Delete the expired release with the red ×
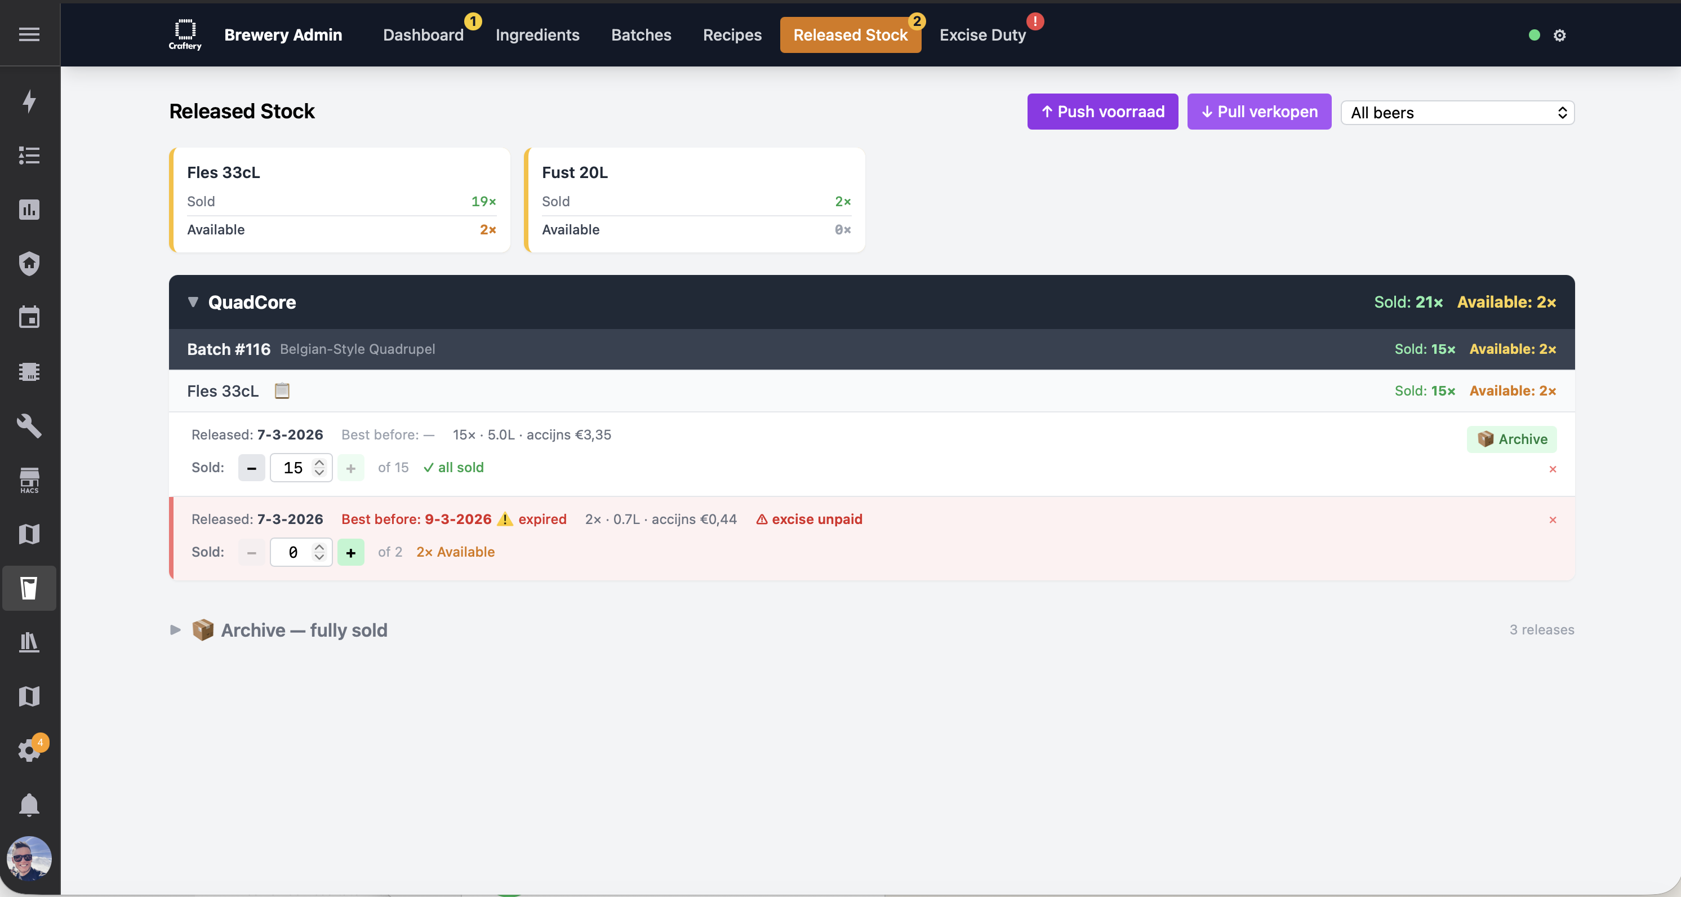Screen dimensions: 1681x897 tap(1553, 519)
